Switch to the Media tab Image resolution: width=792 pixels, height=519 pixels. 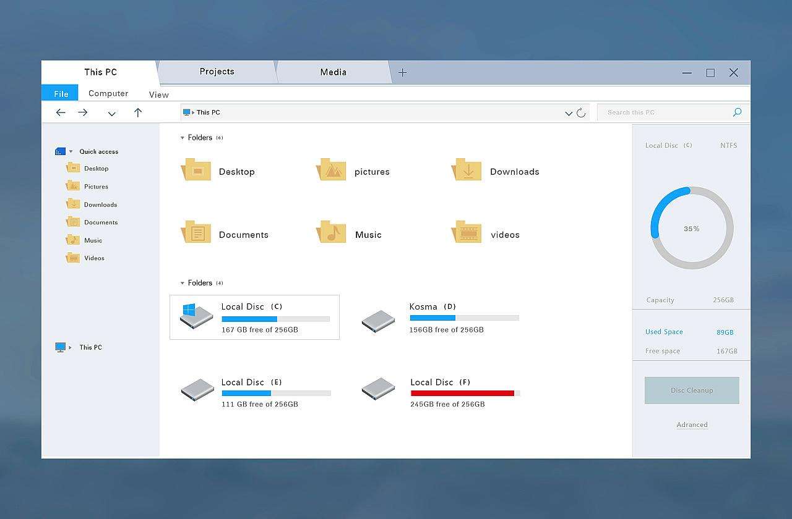tap(334, 72)
